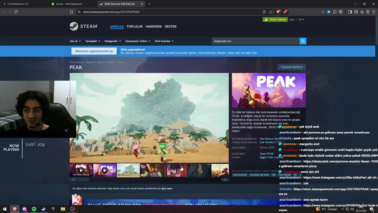Click the PEAK header capsule image
The width and height of the screenshot is (378, 213).
click(x=269, y=90)
